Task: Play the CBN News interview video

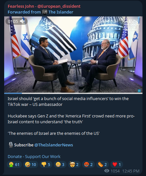Action: [x=73, y=55]
